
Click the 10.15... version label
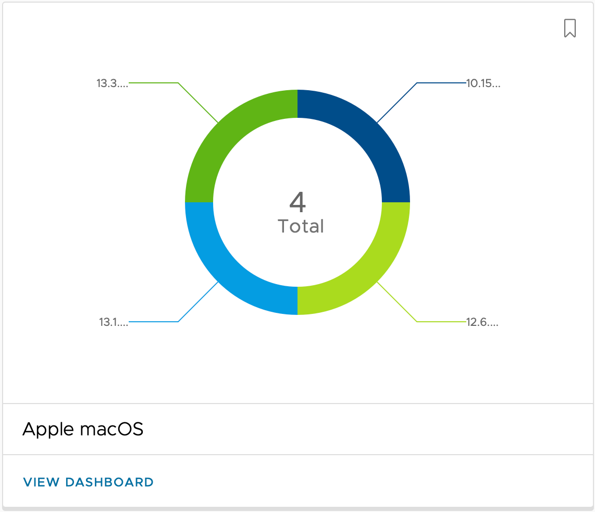tap(483, 83)
